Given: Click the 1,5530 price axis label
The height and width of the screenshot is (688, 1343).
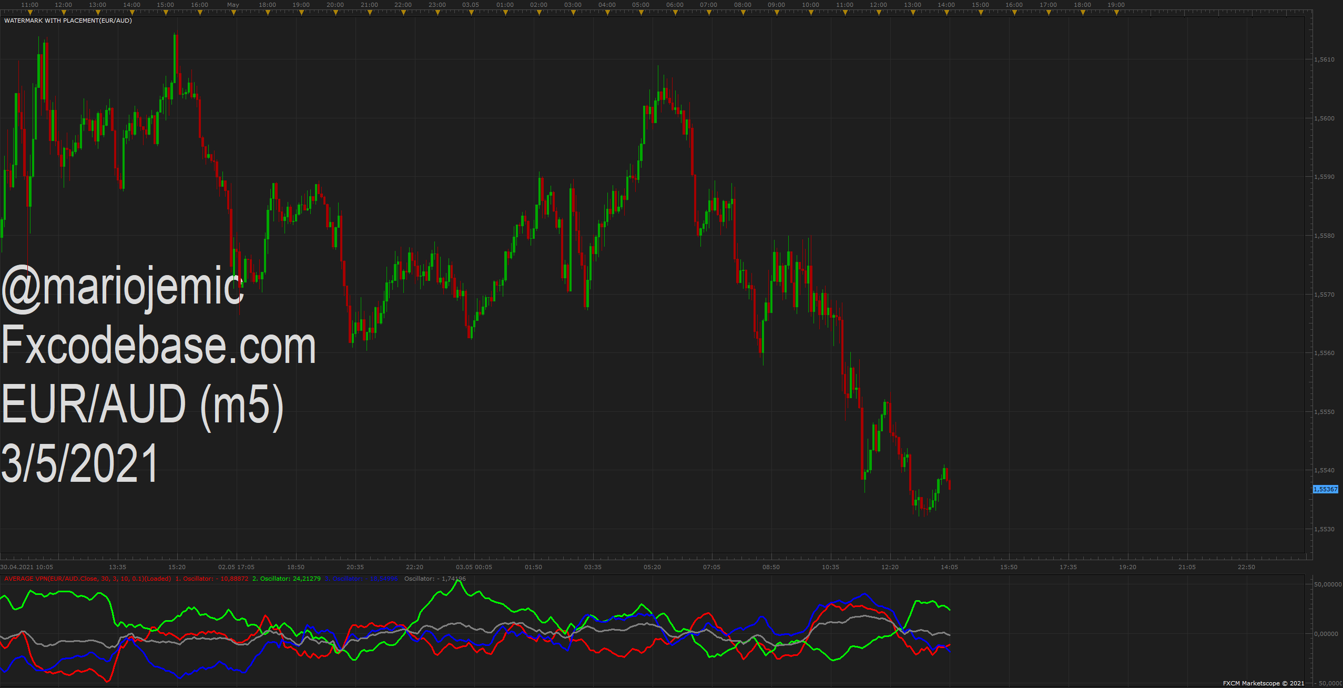Looking at the screenshot, I should tap(1324, 529).
